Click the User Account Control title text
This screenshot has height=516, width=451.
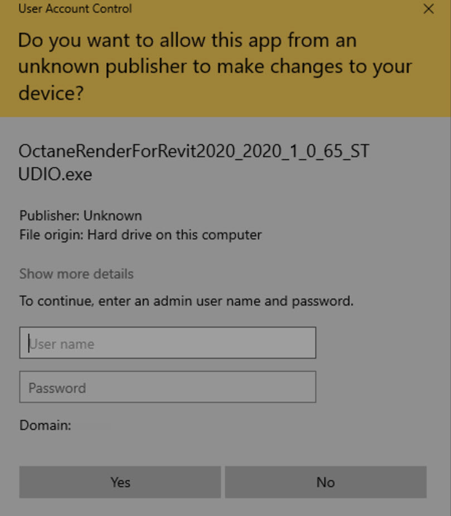pyautogui.click(x=75, y=9)
